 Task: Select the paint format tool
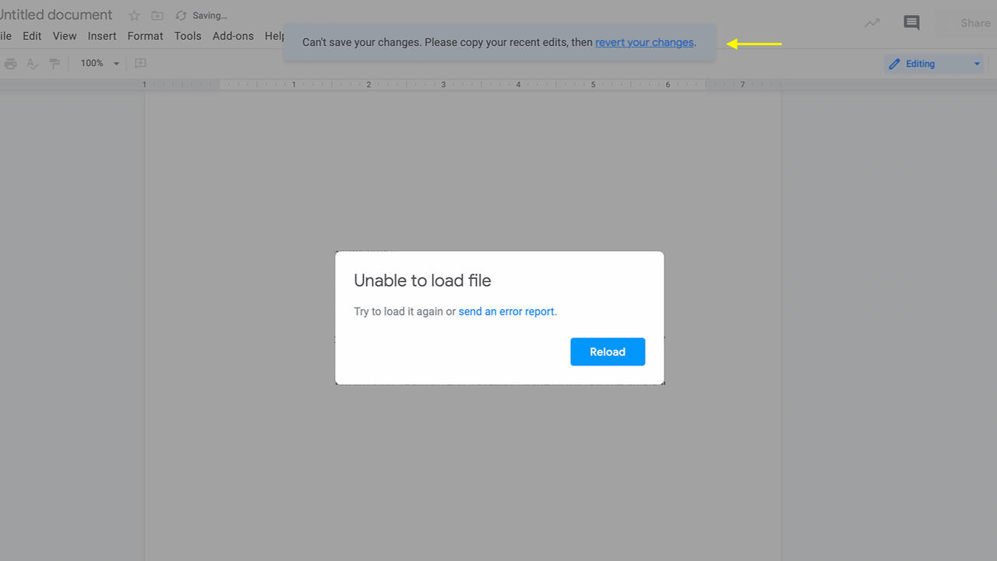pyautogui.click(x=55, y=63)
